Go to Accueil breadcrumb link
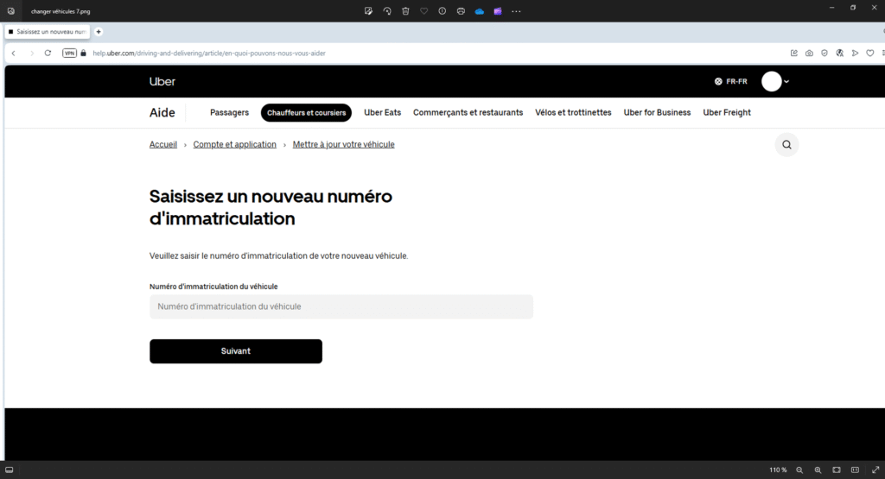The width and height of the screenshot is (885, 479). (163, 144)
